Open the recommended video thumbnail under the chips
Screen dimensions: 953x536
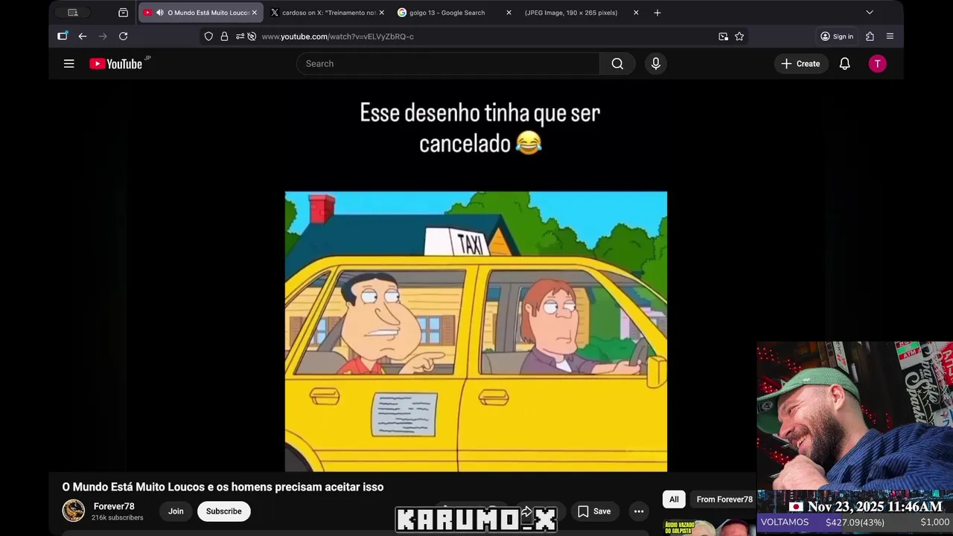709,527
